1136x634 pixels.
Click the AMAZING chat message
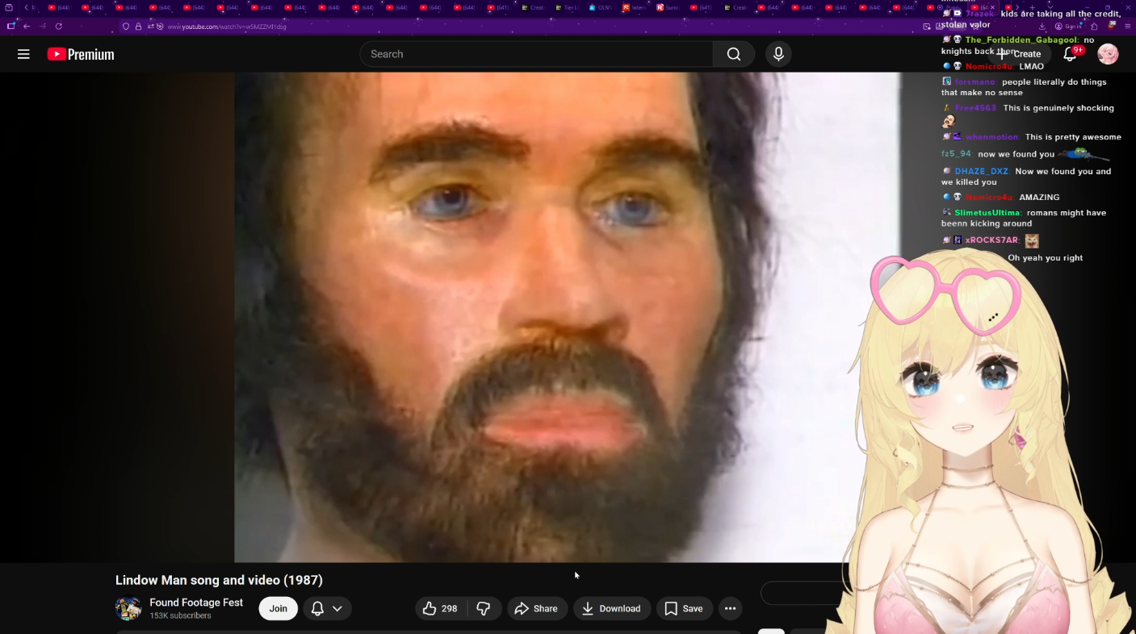pos(1039,198)
